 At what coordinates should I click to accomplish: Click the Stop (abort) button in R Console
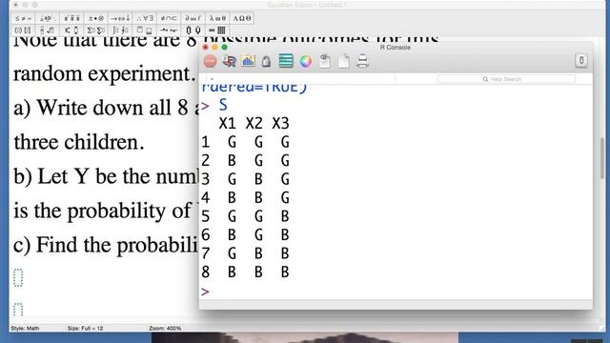[210, 61]
